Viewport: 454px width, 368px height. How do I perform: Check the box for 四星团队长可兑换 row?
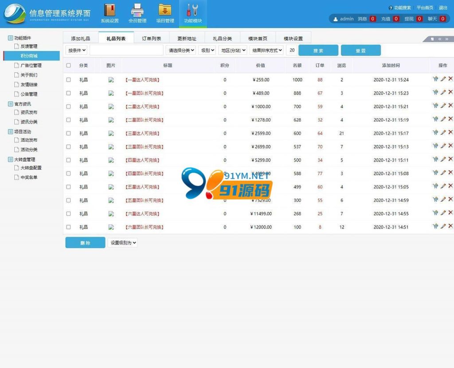(x=68, y=174)
